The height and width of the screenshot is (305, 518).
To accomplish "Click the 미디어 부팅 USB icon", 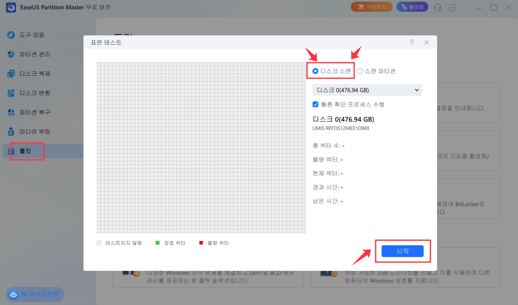I will (11, 132).
